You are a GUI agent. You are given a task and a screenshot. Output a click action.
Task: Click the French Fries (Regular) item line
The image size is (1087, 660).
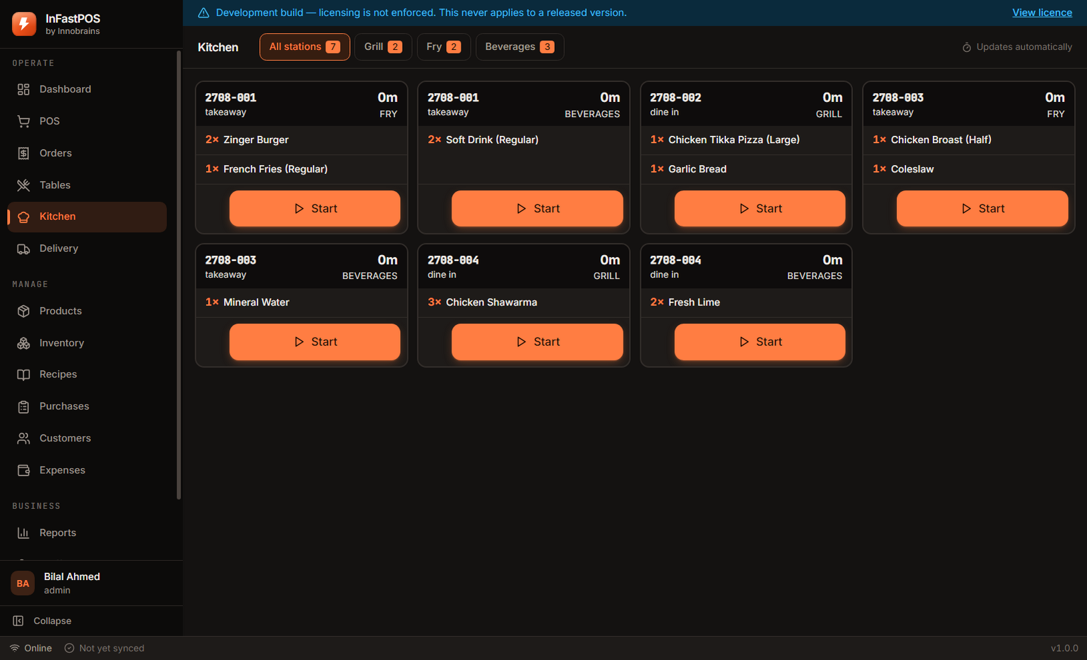coord(301,169)
